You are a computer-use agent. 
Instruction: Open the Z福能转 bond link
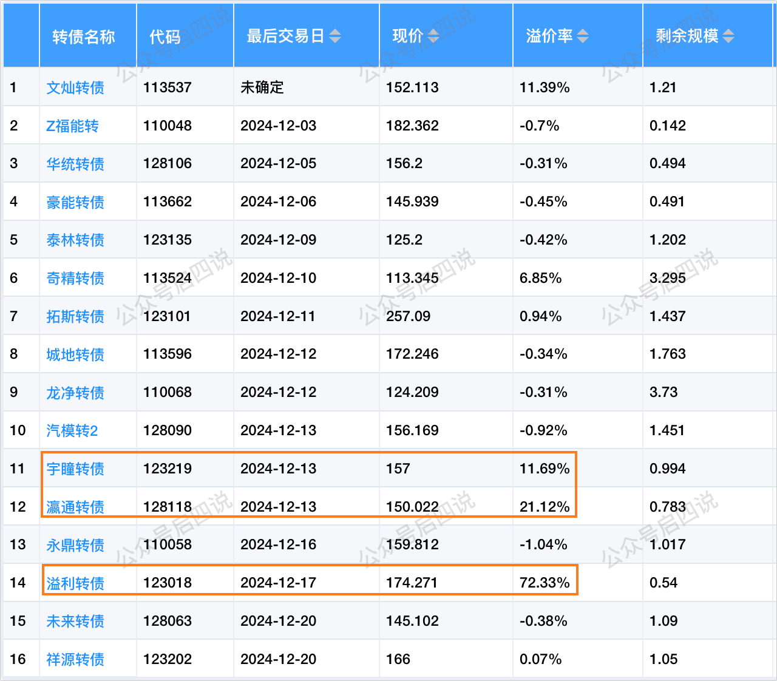(72, 126)
